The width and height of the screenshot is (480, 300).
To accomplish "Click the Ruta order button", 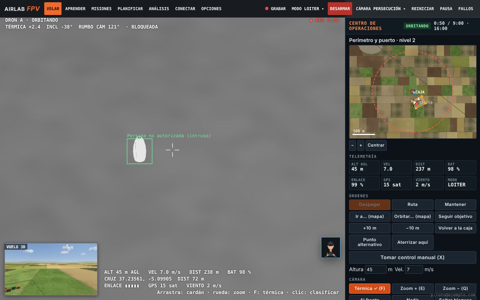I will pos(412,205).
